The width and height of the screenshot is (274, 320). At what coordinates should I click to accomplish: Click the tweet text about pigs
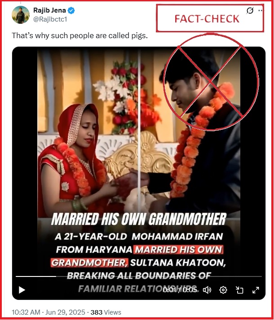click(x=80, y=35)
